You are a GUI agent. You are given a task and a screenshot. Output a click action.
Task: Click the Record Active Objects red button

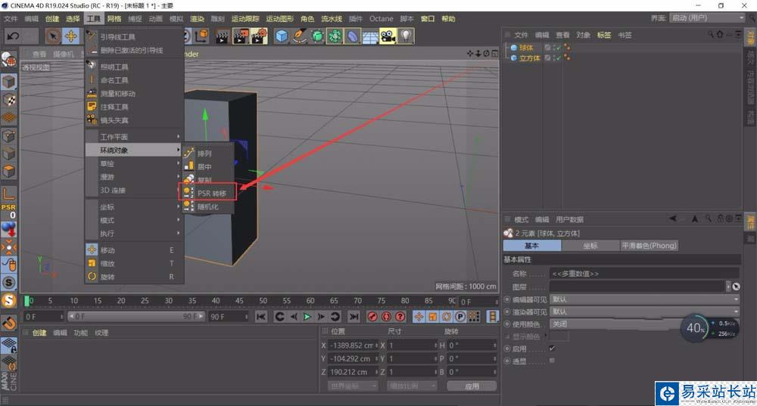(372, 317)
